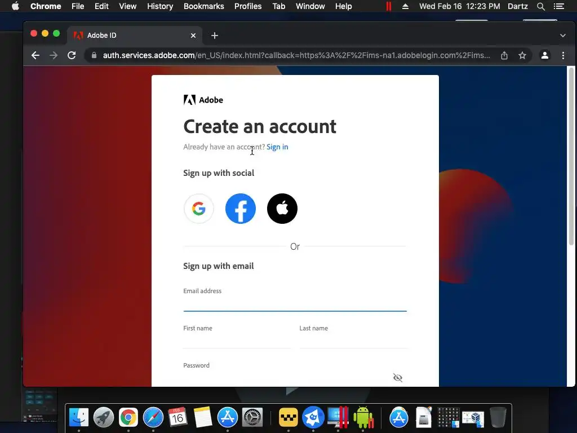Click the lock icon in the address bar
This screenshot has width=577, height=433.
click(x=94, y=55)
